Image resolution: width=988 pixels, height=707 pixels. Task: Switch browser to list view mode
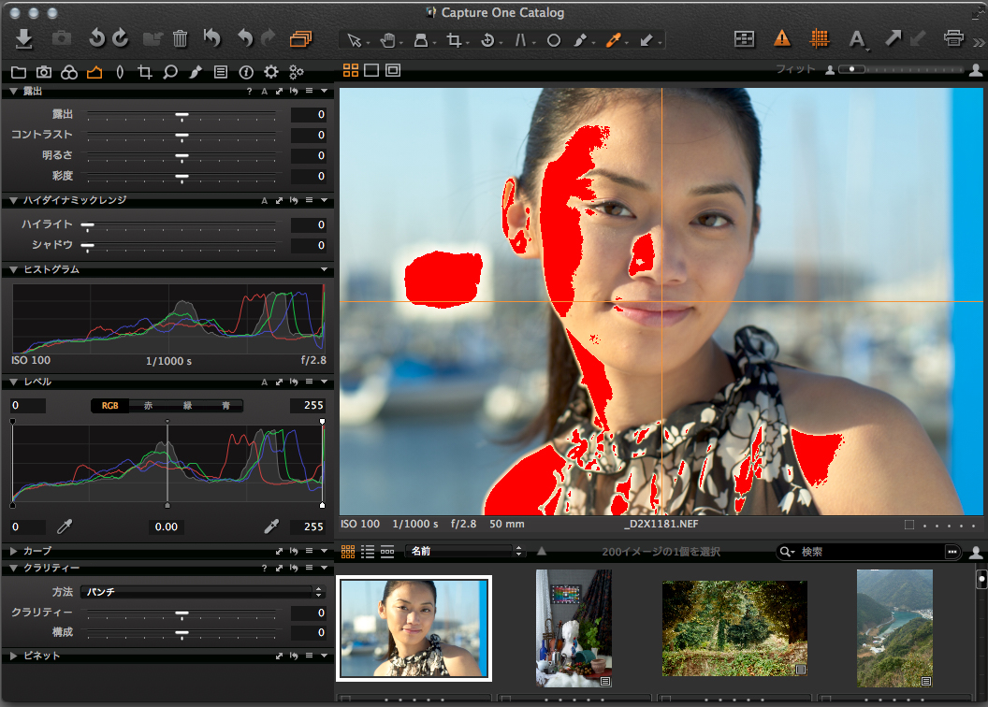tap(367, 552)
